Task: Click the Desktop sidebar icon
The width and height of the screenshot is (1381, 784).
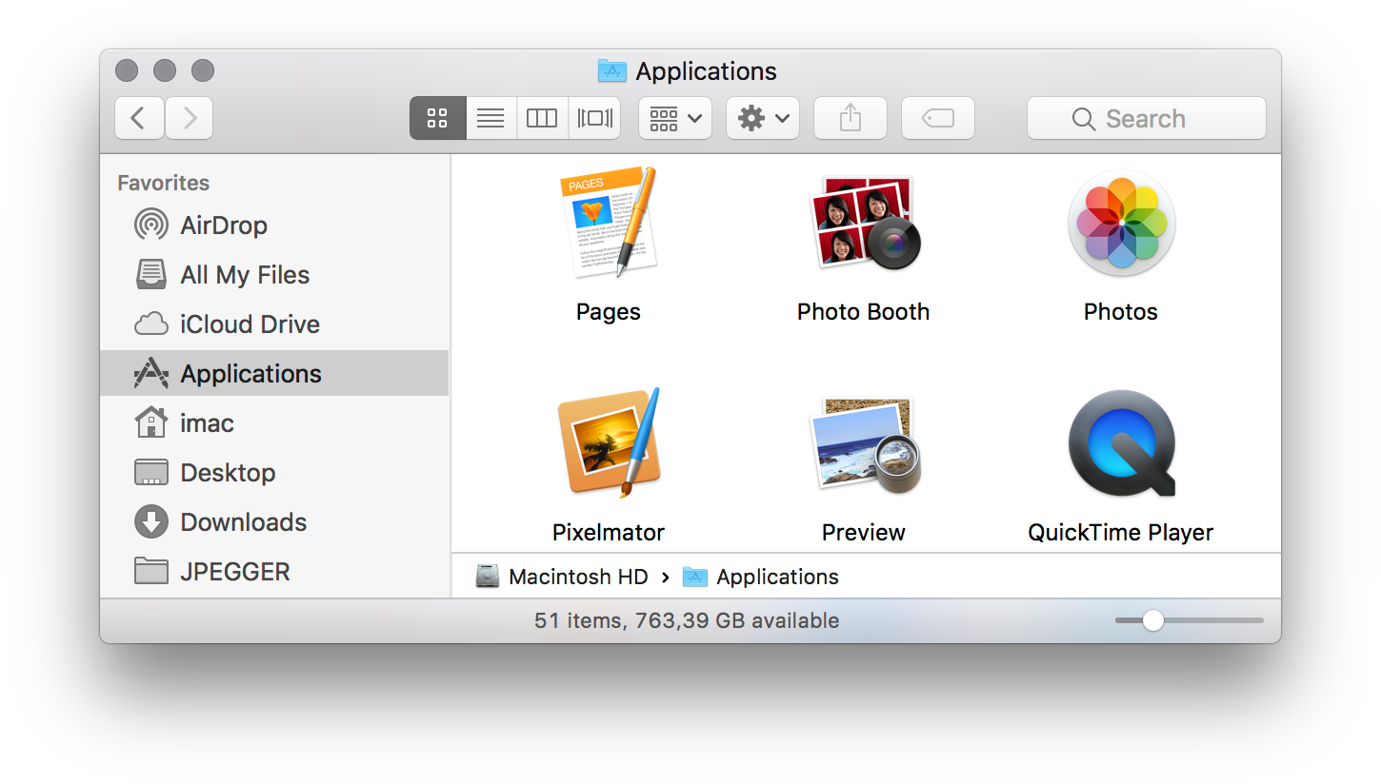Action: point(151,473)
